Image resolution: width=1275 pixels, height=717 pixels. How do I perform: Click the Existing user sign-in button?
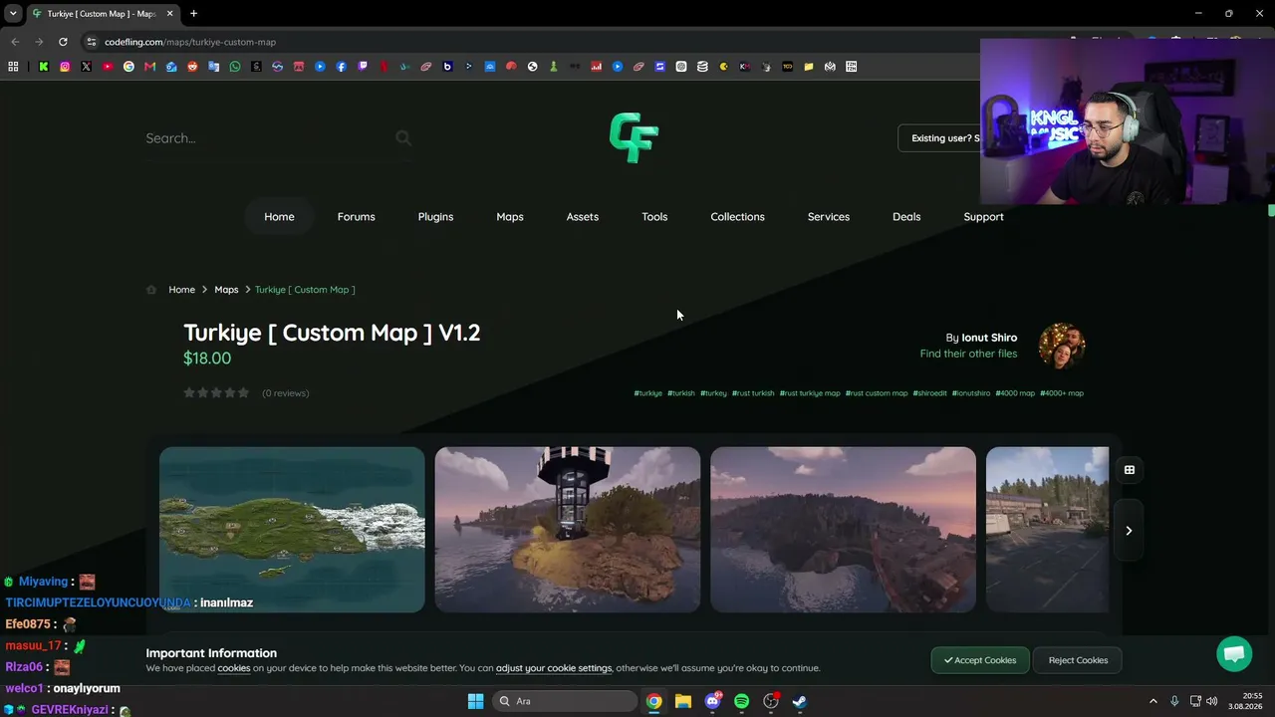(939, 138)
